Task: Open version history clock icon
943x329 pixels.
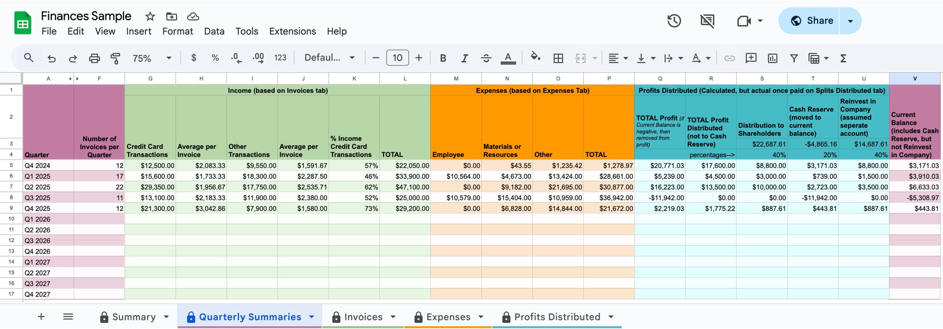Action: click(674, 21)
